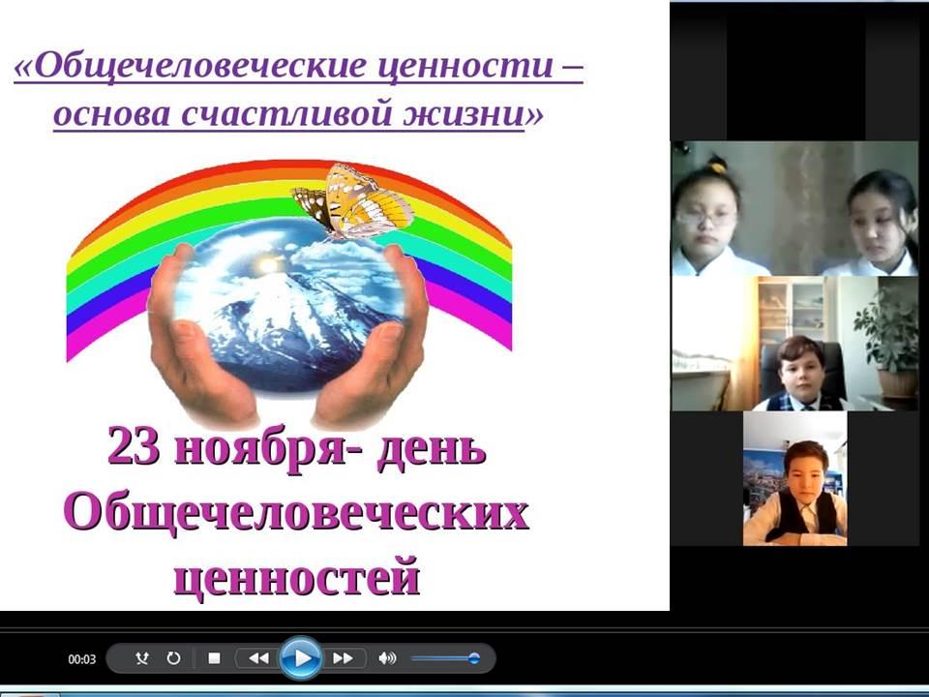Click the globe-in-hands rainbow picture

[x=289, y=293]
